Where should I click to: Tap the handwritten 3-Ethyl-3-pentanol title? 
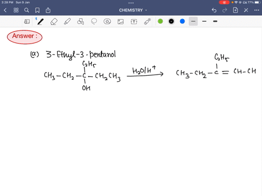(81, 54)
